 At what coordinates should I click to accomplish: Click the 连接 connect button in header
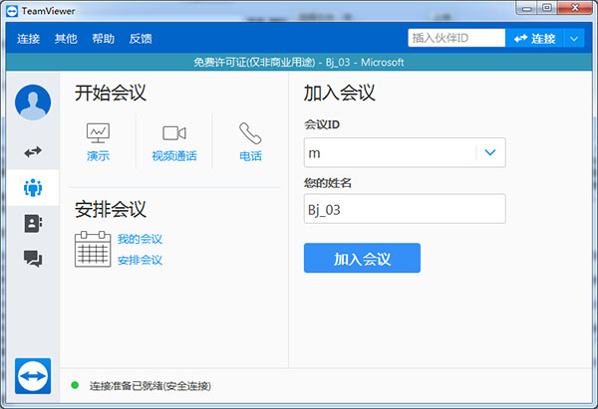(x=534, y=38)
